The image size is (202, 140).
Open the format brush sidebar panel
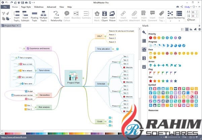tap(144, 32)
